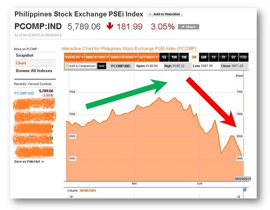
Task: Select the 1W time range
Action: (174, 57)
